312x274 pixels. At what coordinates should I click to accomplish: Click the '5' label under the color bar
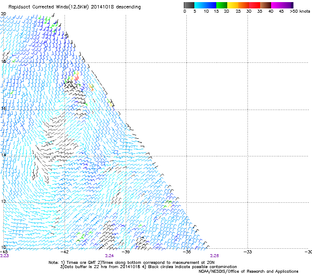[195, 11]
